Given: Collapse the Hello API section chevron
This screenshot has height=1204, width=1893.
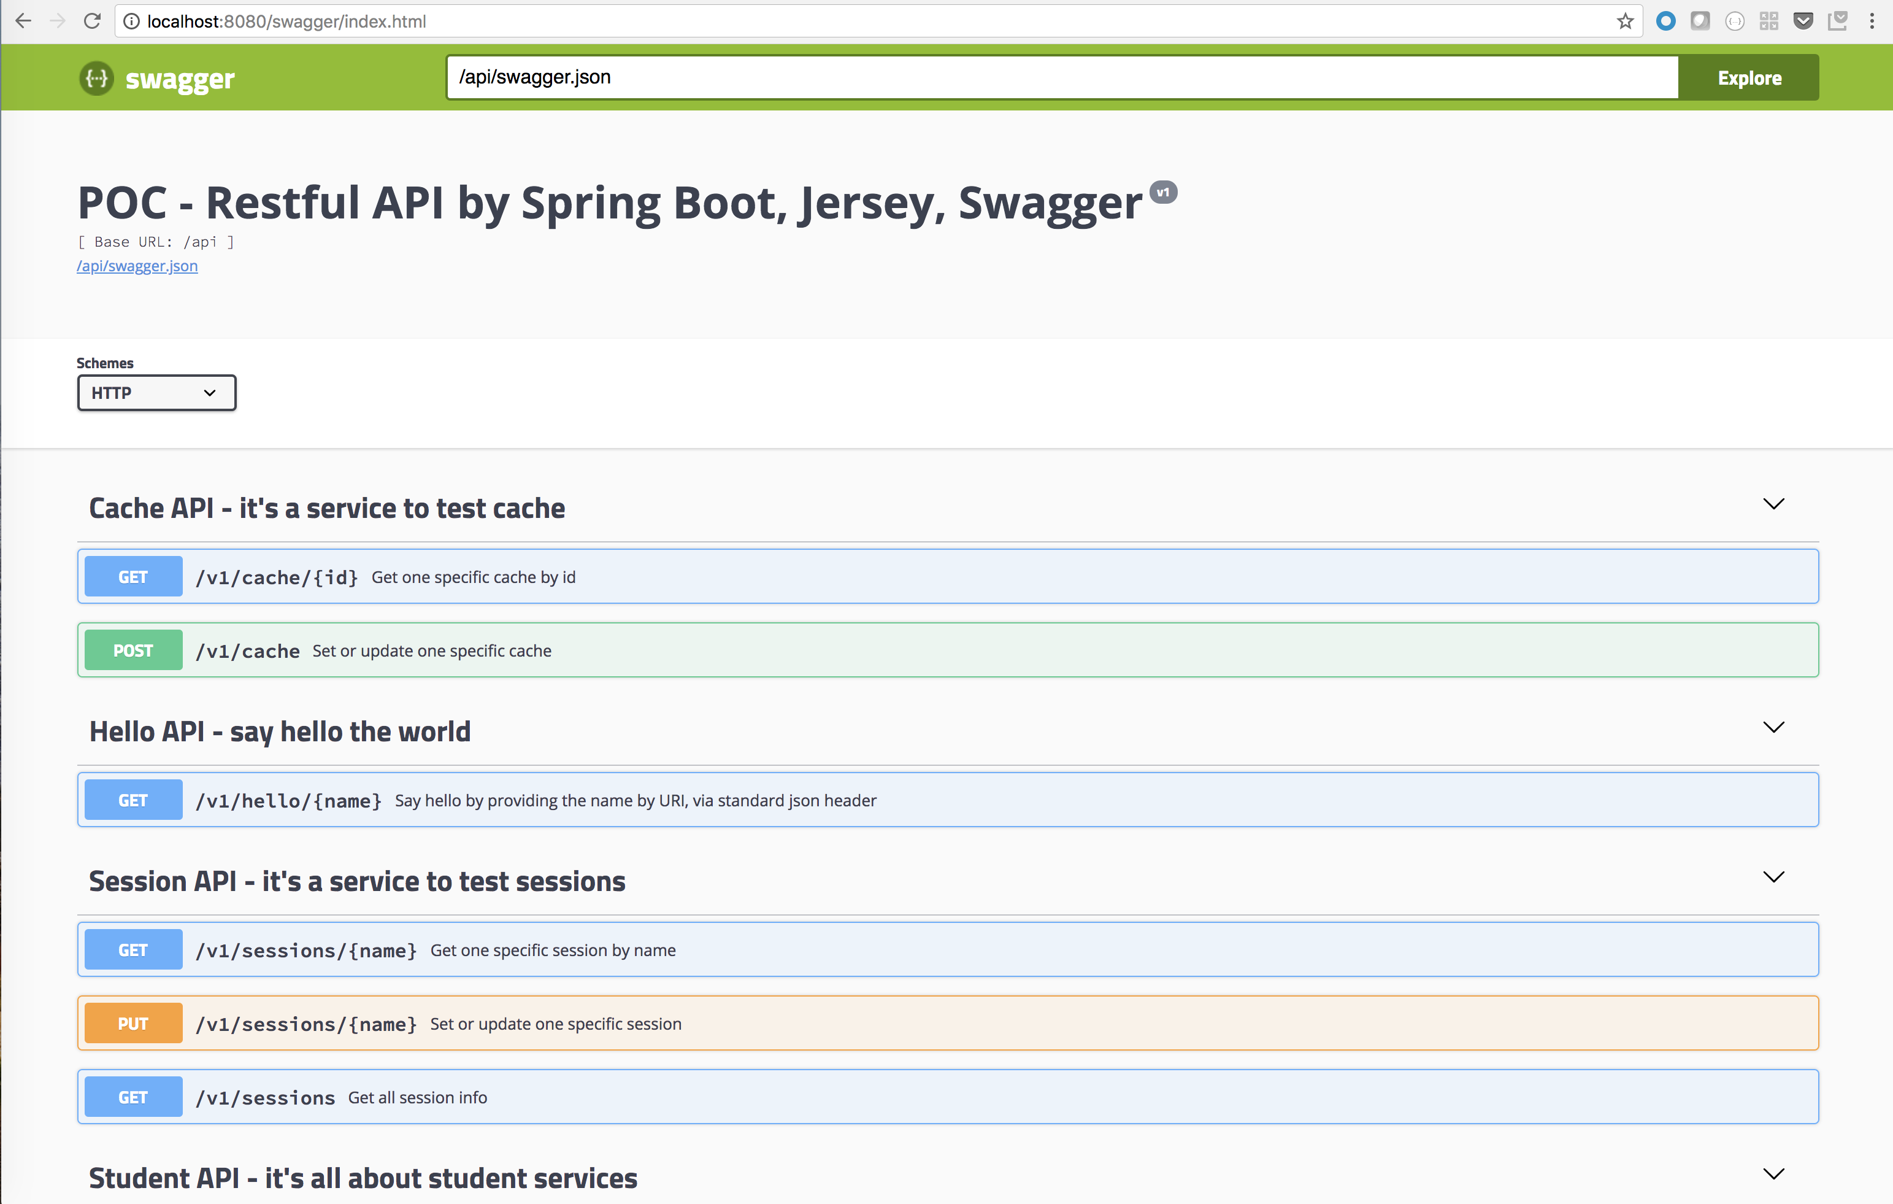Looking at the screenshot, I should point(1773,727).
